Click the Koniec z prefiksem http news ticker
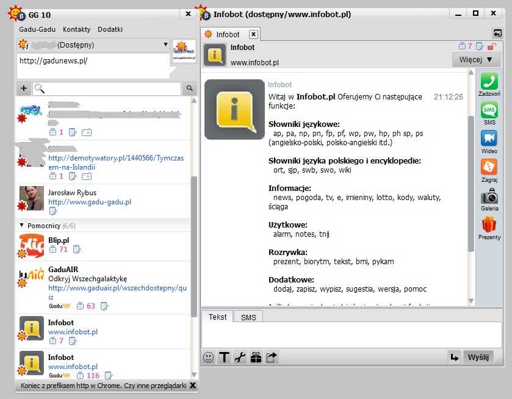The height and width of the screenshot is (399, 512). pyautogui.click(x=104, y=386)
